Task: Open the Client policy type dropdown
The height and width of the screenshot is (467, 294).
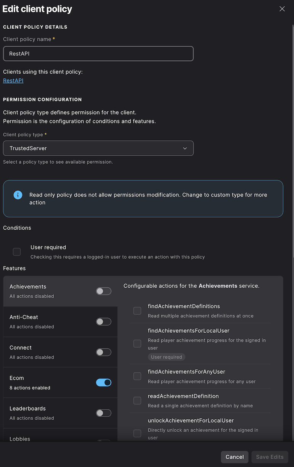Action: [x=98, y=148]
